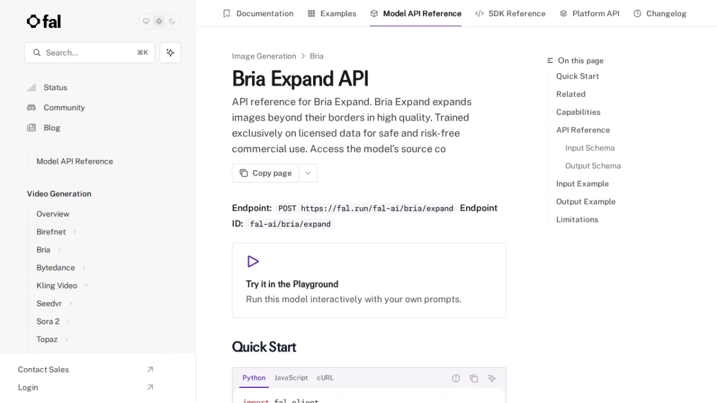
Task: Select Python code tab
Action: tap(254, 378)
